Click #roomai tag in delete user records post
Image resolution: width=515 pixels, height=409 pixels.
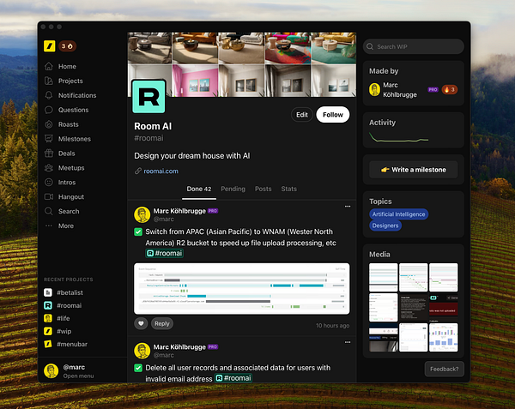click(x=233, y=378)
